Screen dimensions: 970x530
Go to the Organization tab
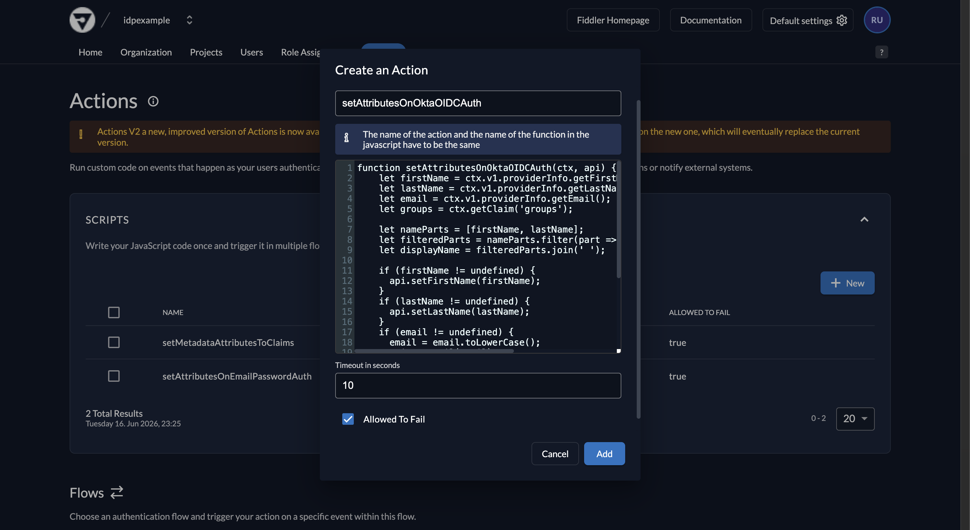[146, 52]
